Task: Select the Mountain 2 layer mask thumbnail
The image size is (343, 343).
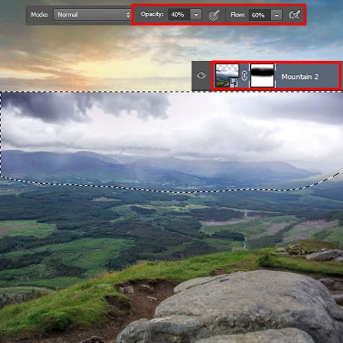Action: (262, 75)
